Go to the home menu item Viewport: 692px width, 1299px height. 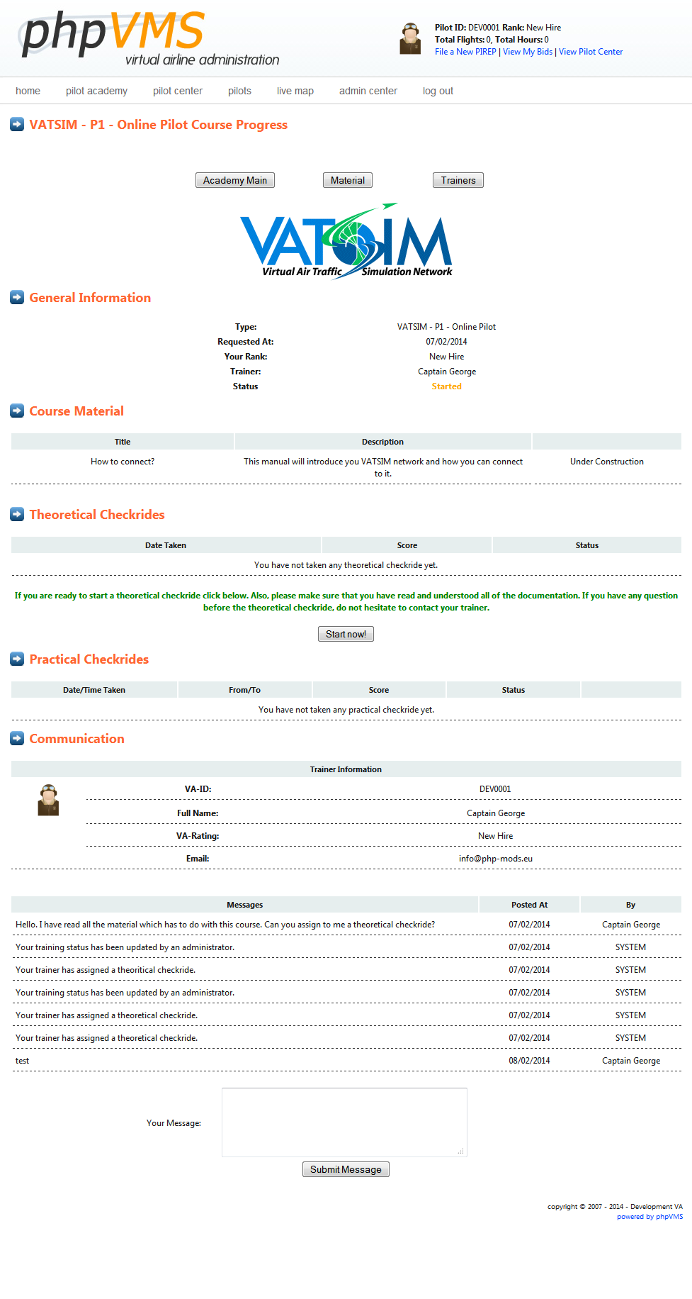[28, 91]
